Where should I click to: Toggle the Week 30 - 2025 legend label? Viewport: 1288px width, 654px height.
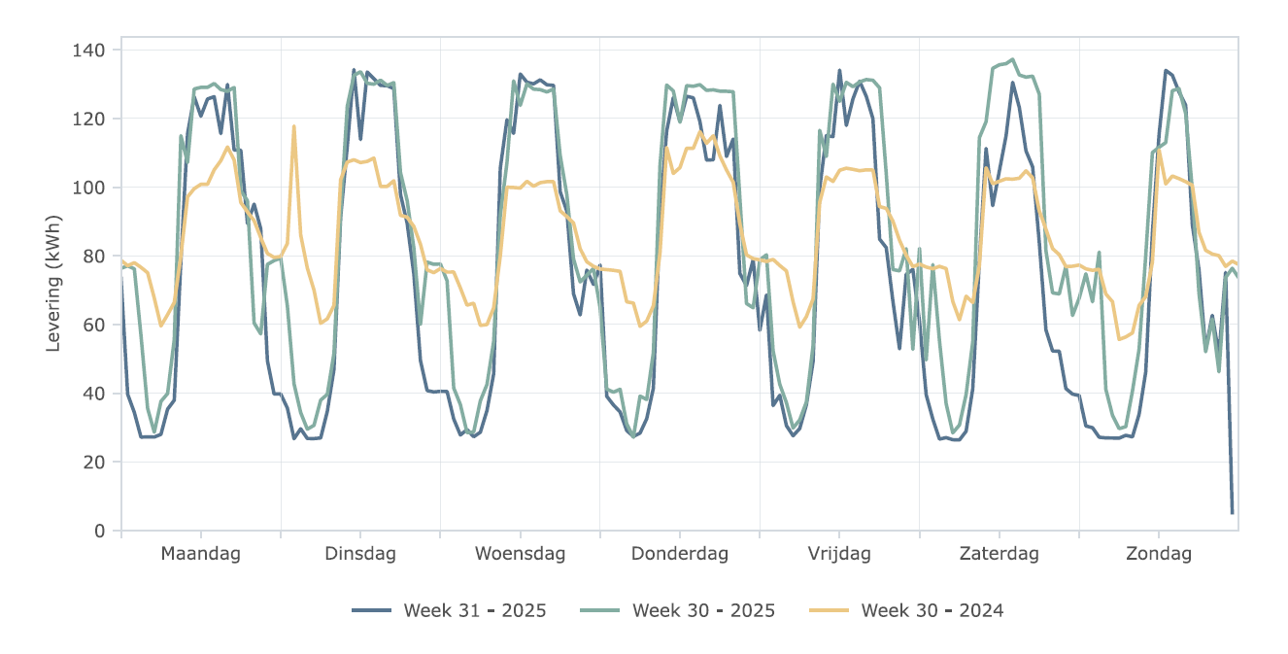(x=703, y=611)
